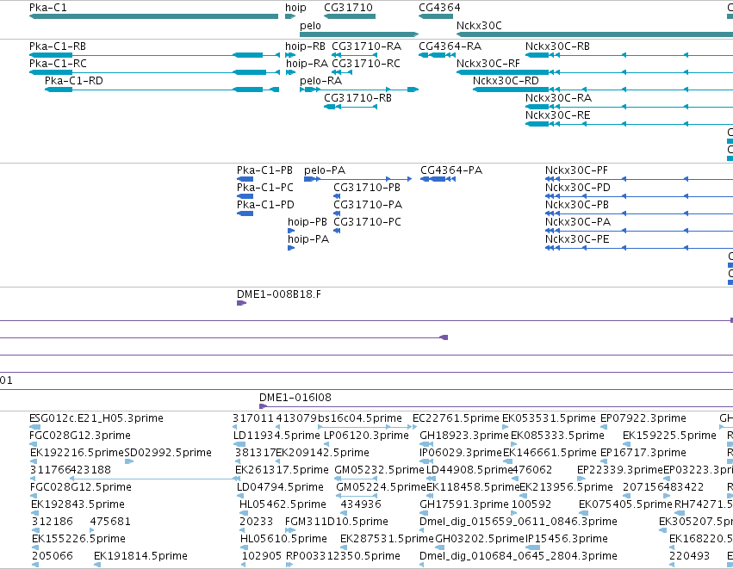Click the purple clone end block marker
Screen dimensions: 733x569
(x=444, y=337)
